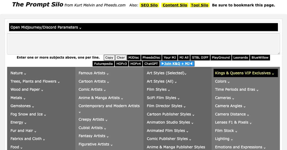
Task: Expand the Film Director Styles category
Action: click(166, 106)
